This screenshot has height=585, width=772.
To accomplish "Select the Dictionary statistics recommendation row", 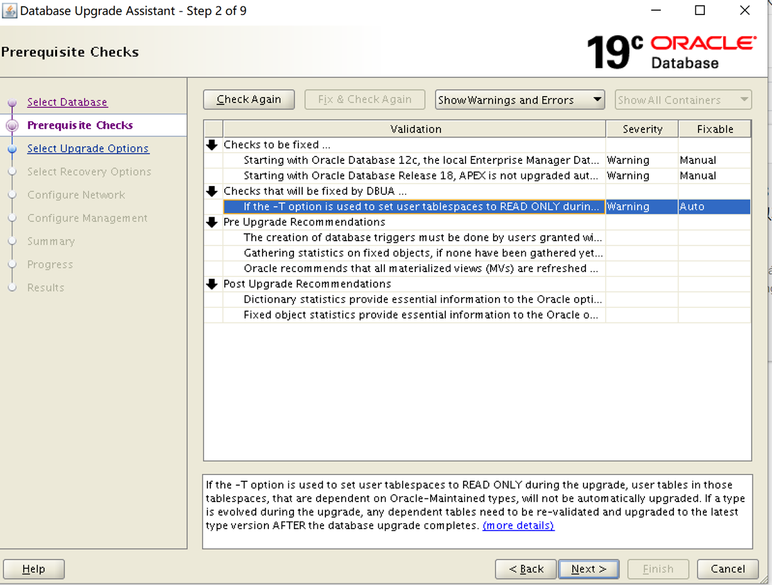I will (477, 299).
